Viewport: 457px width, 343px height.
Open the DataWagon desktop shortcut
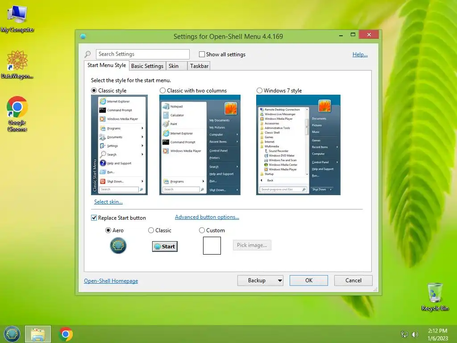pos(17,65)
